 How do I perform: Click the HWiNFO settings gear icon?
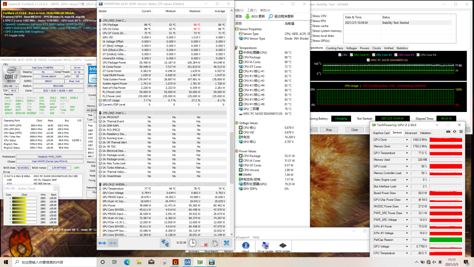(x=215, y=243)
